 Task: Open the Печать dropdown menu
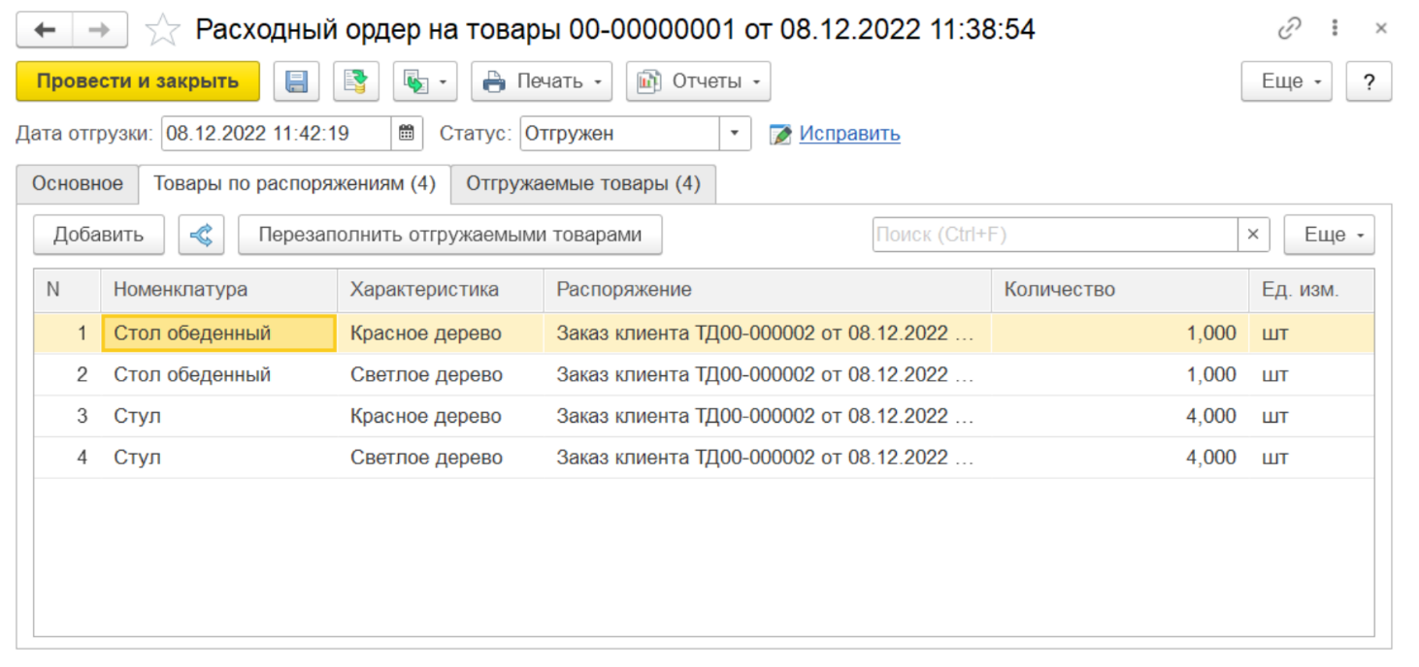542,82
